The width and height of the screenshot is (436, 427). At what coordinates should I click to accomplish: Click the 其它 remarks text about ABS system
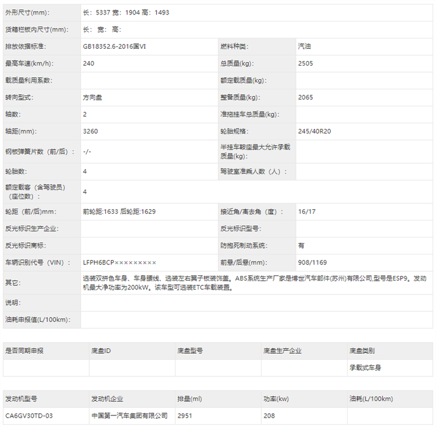pyautogui.click(x=255, y=282)
